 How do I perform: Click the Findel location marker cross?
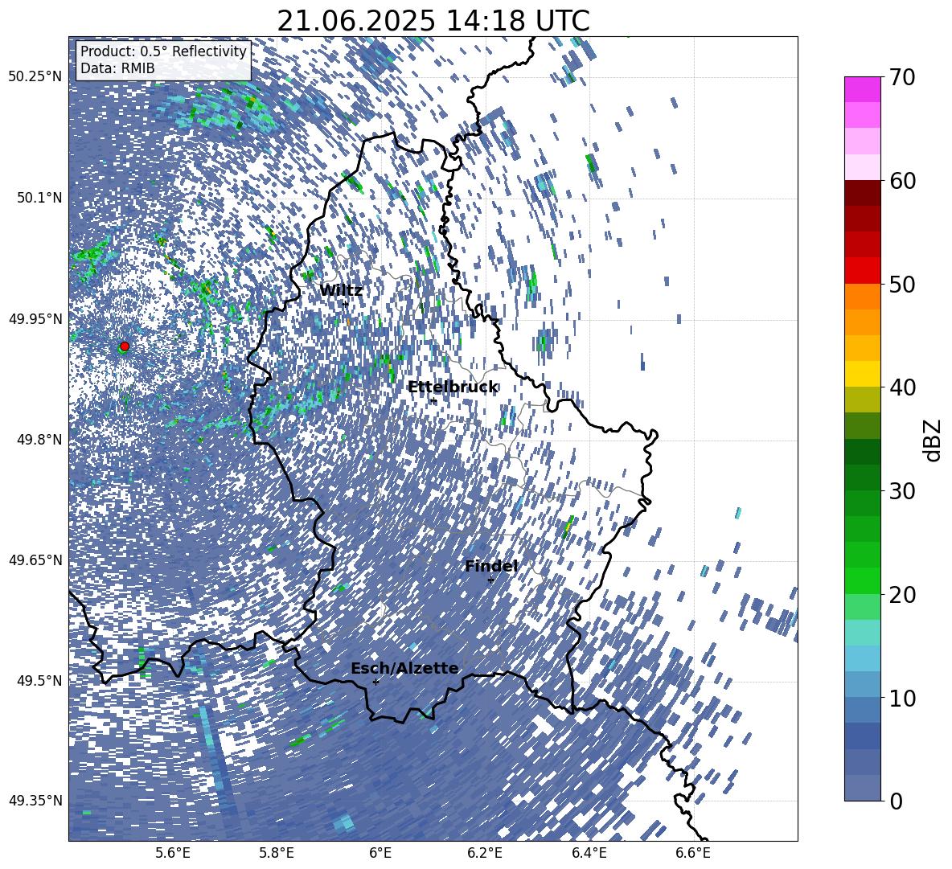[490, 580]
